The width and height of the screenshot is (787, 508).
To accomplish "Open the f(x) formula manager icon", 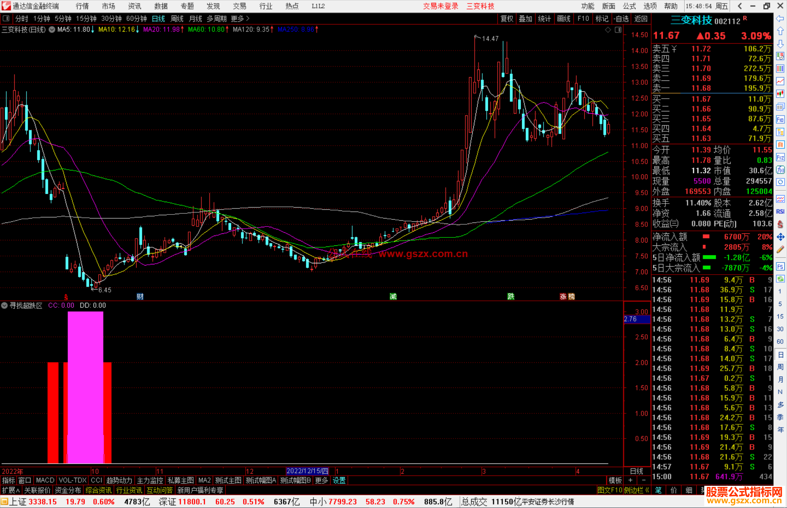I will point(780,170).
